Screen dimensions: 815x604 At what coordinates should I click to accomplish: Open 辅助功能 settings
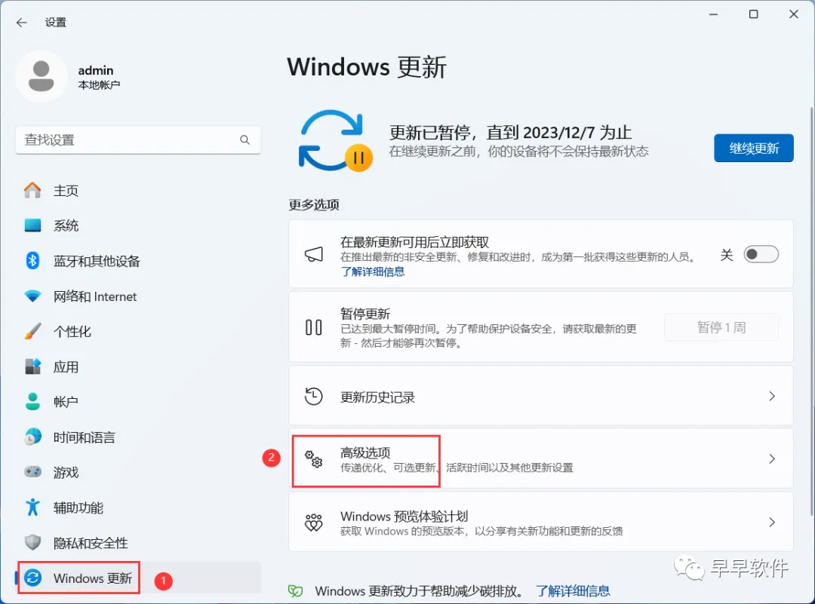tap(138, 508)
